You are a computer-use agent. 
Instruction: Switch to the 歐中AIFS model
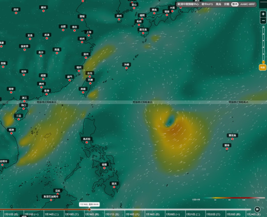tap(207, 4)
